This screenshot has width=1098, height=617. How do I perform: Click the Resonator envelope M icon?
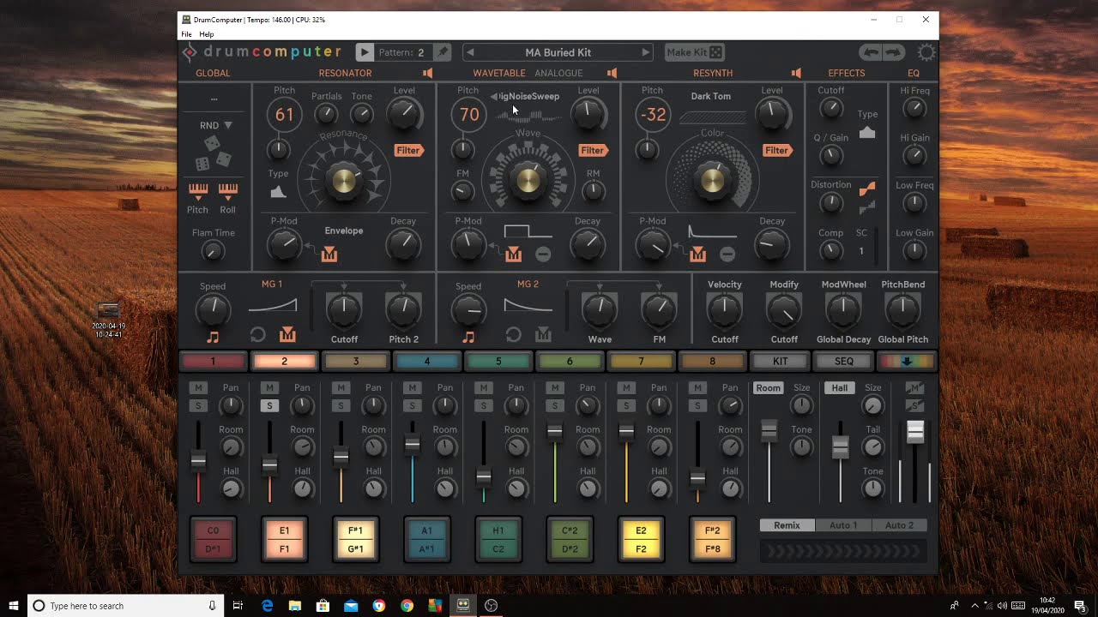329,255
